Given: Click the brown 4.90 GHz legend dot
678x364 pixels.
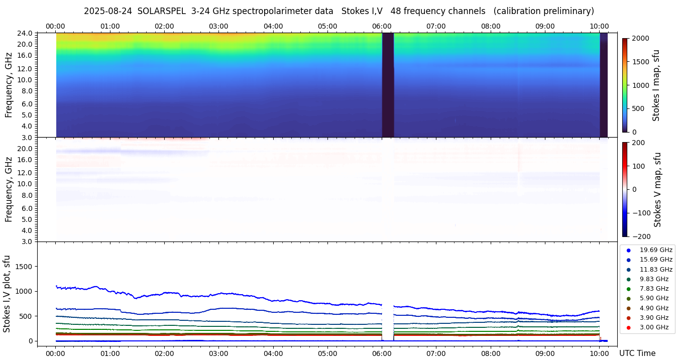Looking at the screenshot, I should (628, 308).
